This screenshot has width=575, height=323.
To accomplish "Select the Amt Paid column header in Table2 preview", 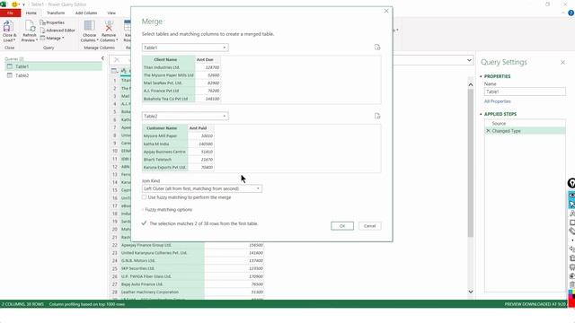I will click(201, 128).
